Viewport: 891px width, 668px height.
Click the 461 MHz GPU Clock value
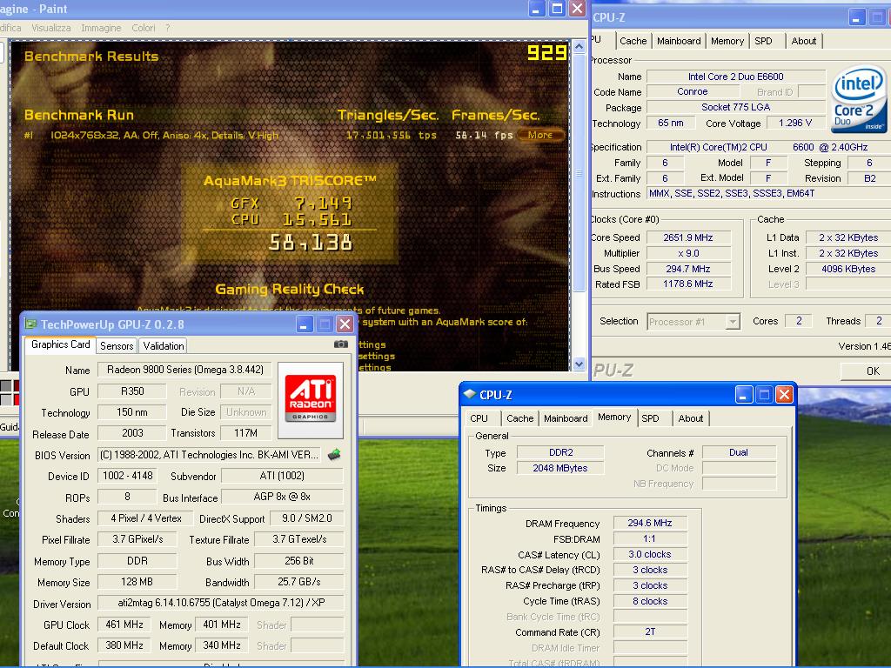[x=124, y=625]
